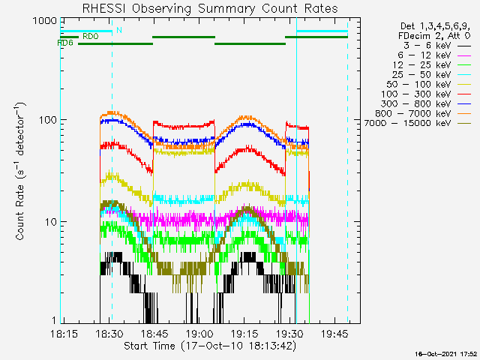Click the 'FDecim 2, Att 0' legend text
Viewport: 480px width, 360px height.
(x=434, y=36)
